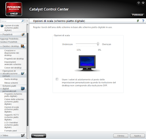Click the Cerca search field
146x139 pixels.
(11, 21)
